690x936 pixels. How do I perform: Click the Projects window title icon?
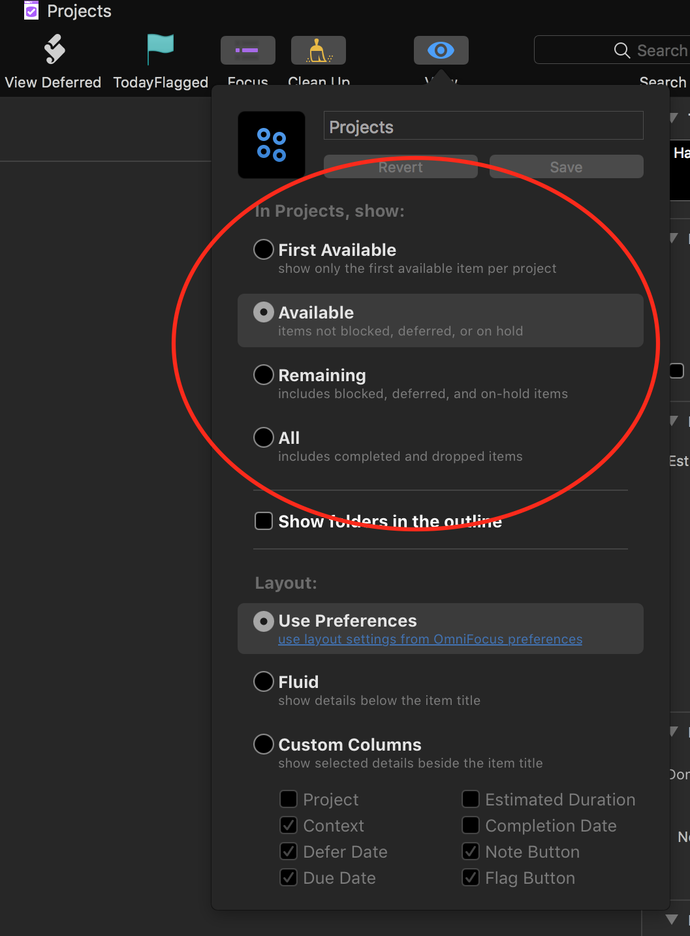pos(31,10)
